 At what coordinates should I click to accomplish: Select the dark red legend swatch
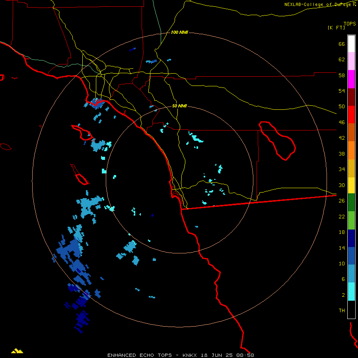pos(351,97)
